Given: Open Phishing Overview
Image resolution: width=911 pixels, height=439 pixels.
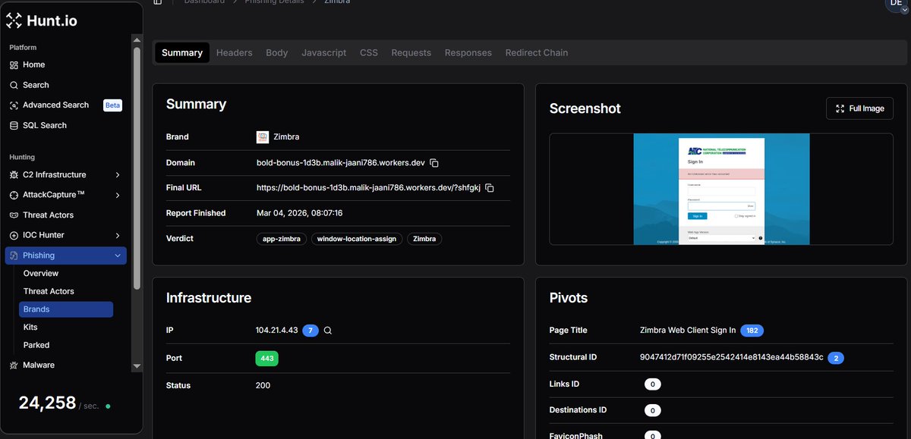Looking at the screenshot, I should click(x=41, y=273).
